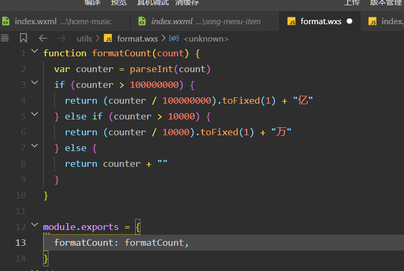This screenshot has width=404, height=271.
Task: Go forward with the right arrow icon
Action: 62,38
